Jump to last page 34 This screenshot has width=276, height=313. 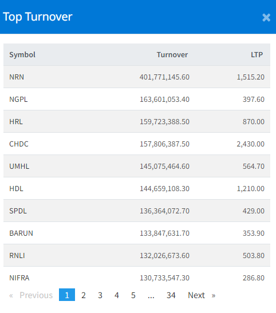[171, 295]
